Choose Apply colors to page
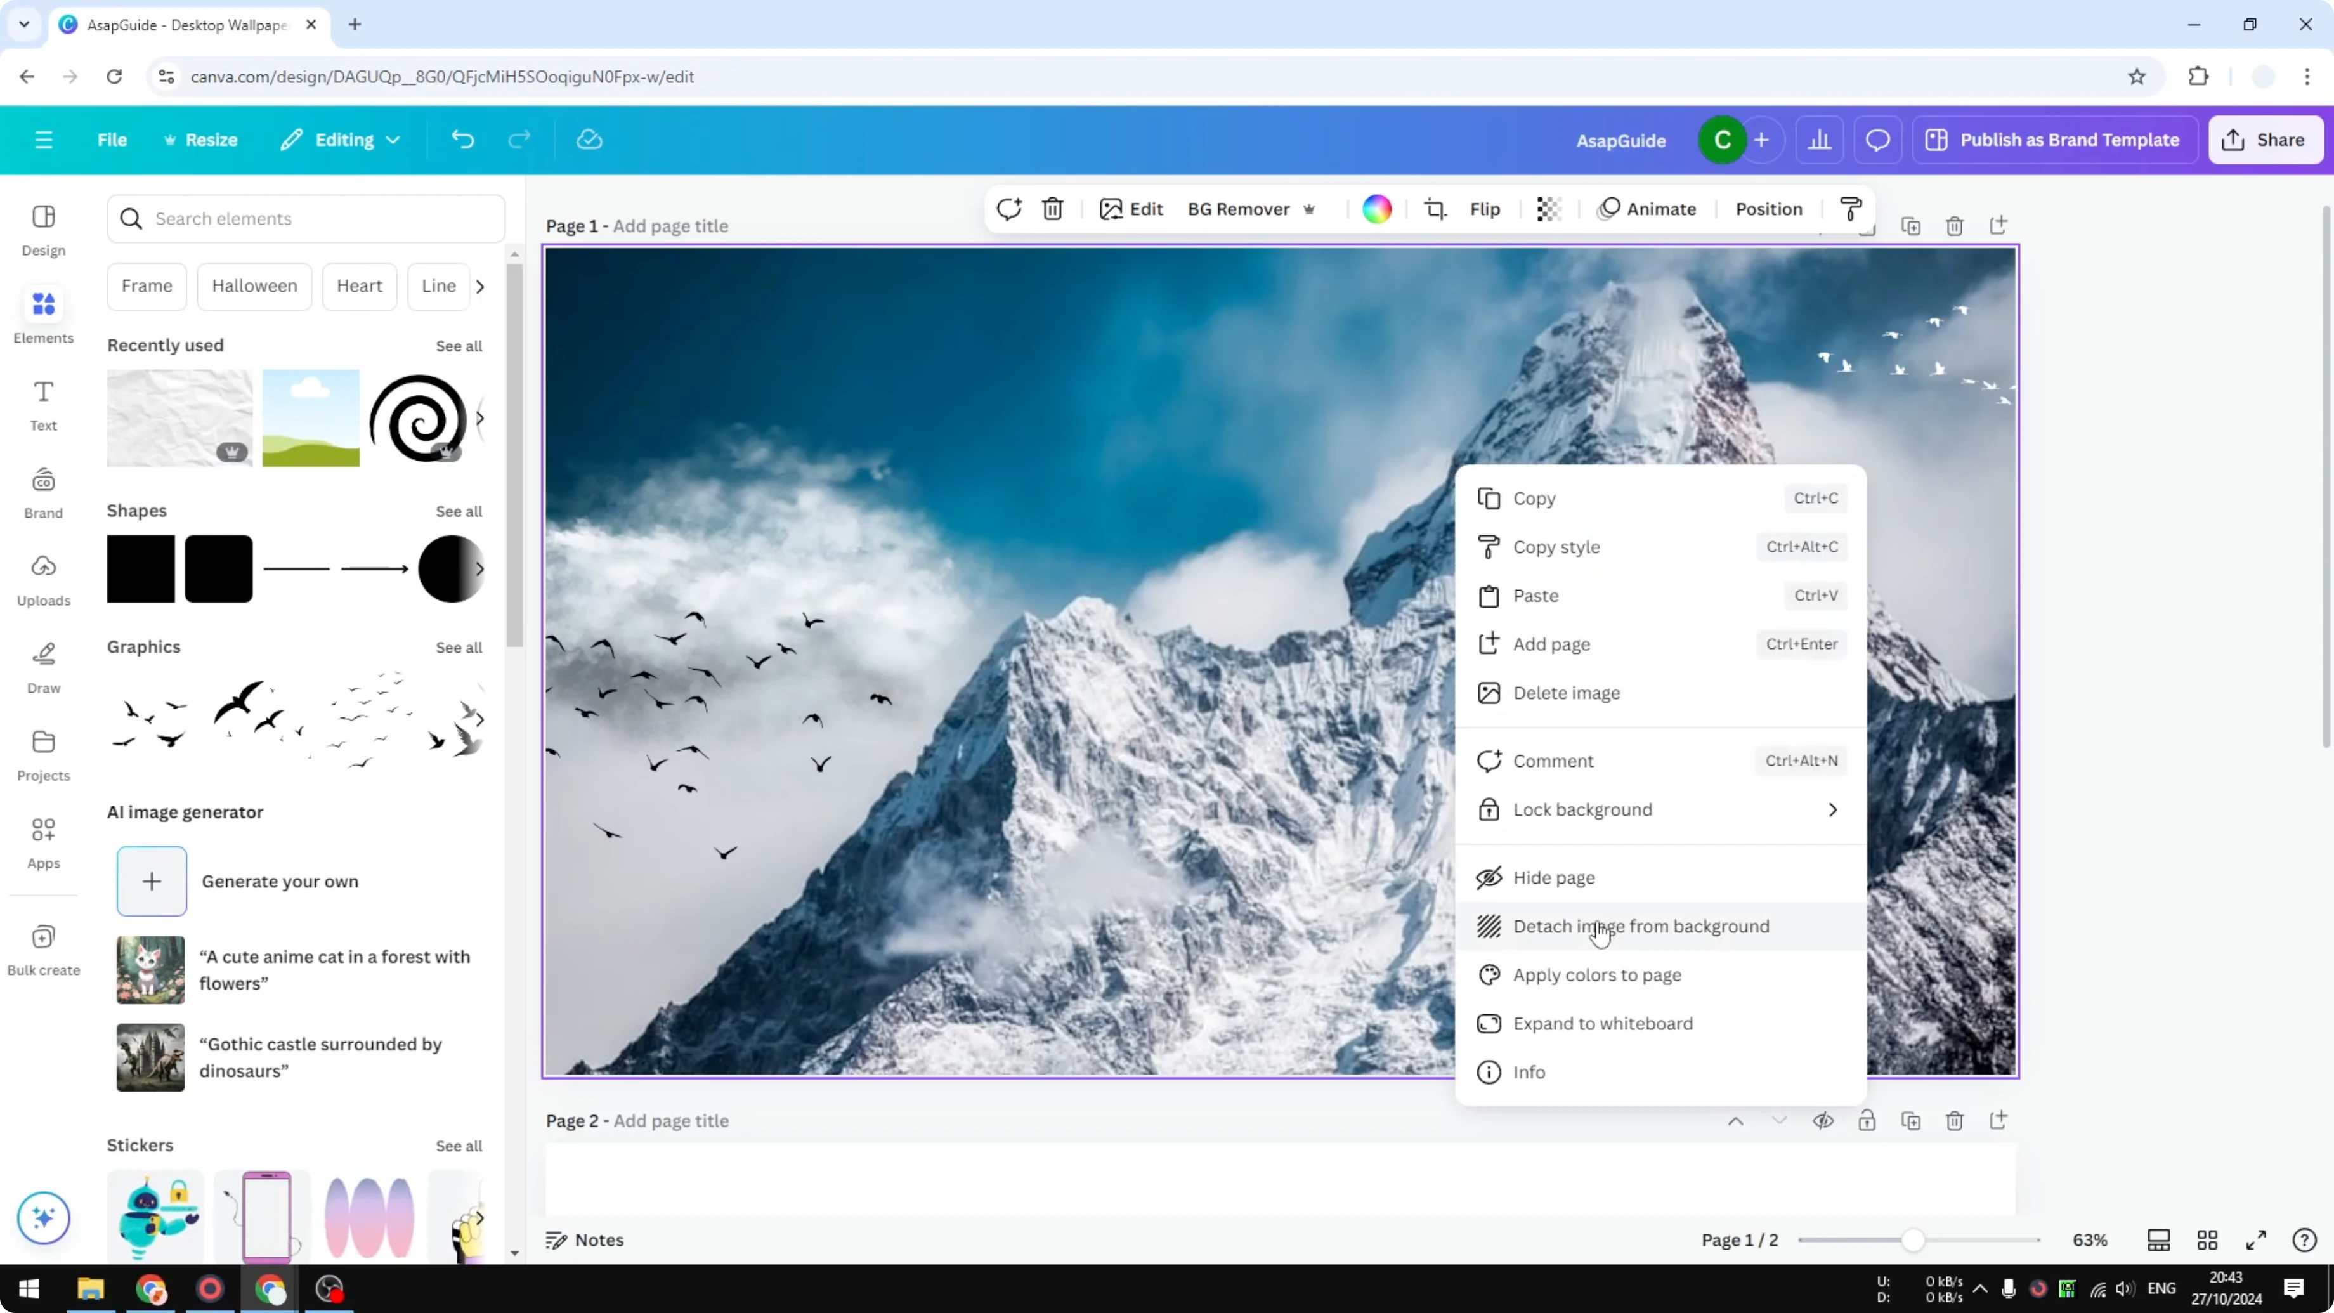Image resolution: width=2334 pixels, height=1313 pixels. 1596,975
